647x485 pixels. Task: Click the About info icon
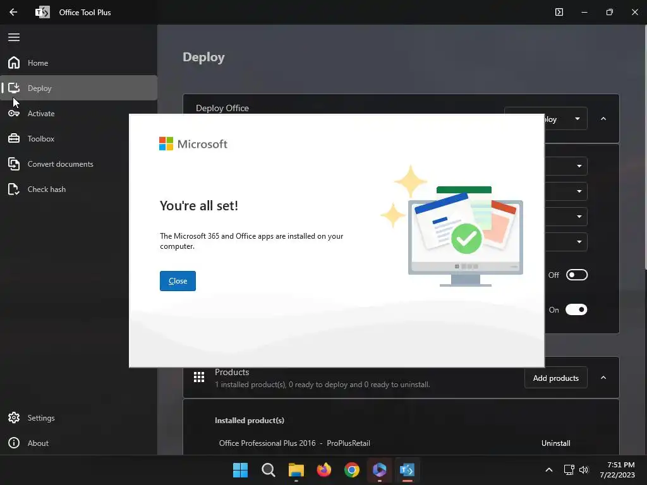(14, 443)
